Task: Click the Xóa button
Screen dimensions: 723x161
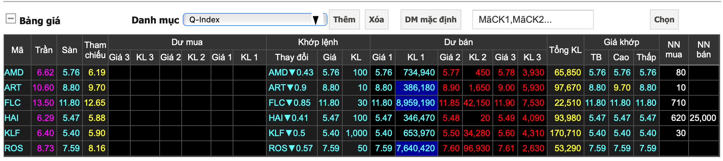Action: [376, 19]
